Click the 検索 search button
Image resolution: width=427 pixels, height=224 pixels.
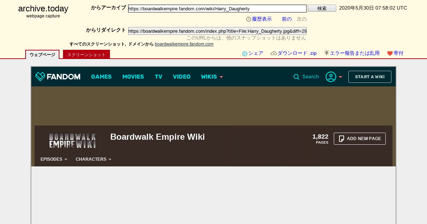(x=322, y=8)
